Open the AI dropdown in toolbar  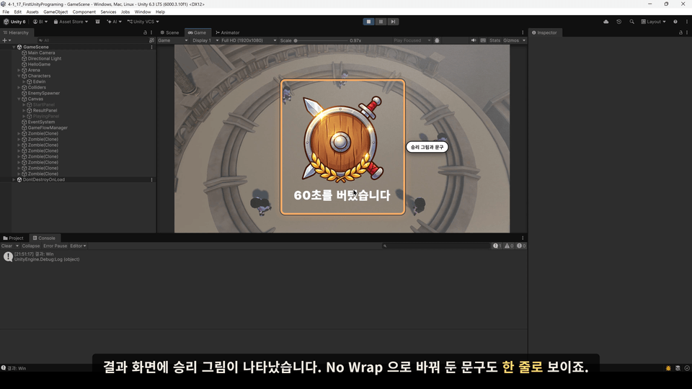(115, 22)
